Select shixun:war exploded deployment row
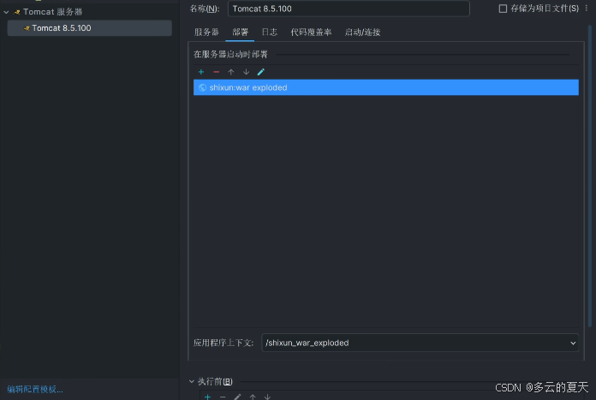Image resolution: width=596 pixels, height=400 pixels. coord(386,87)
